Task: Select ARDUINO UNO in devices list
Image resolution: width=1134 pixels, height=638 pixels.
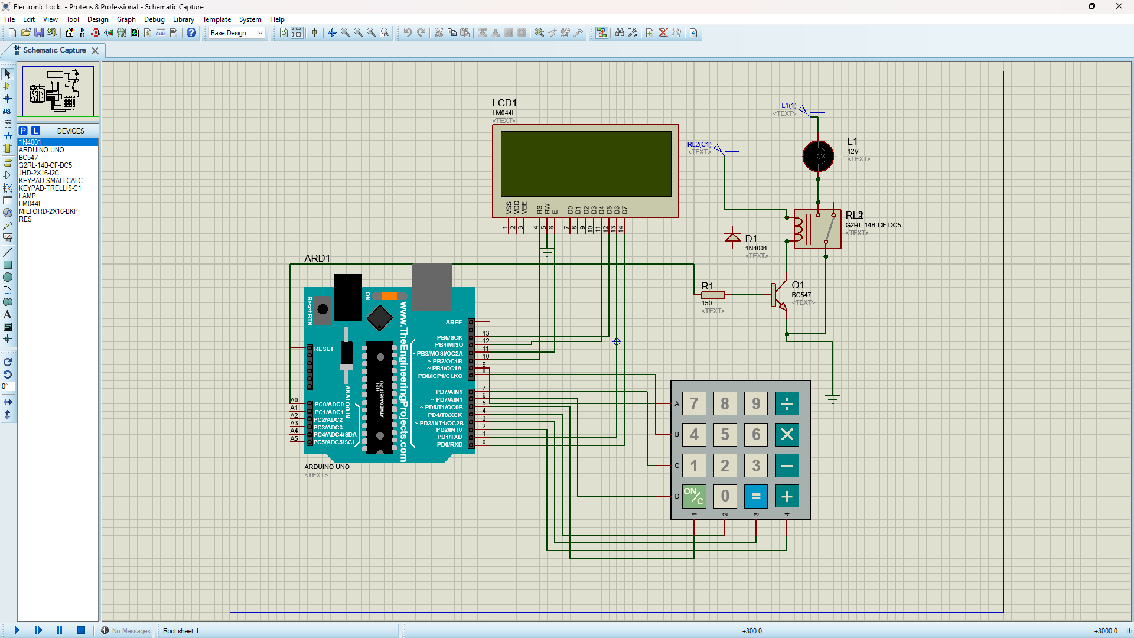Action: click(58, 150)
